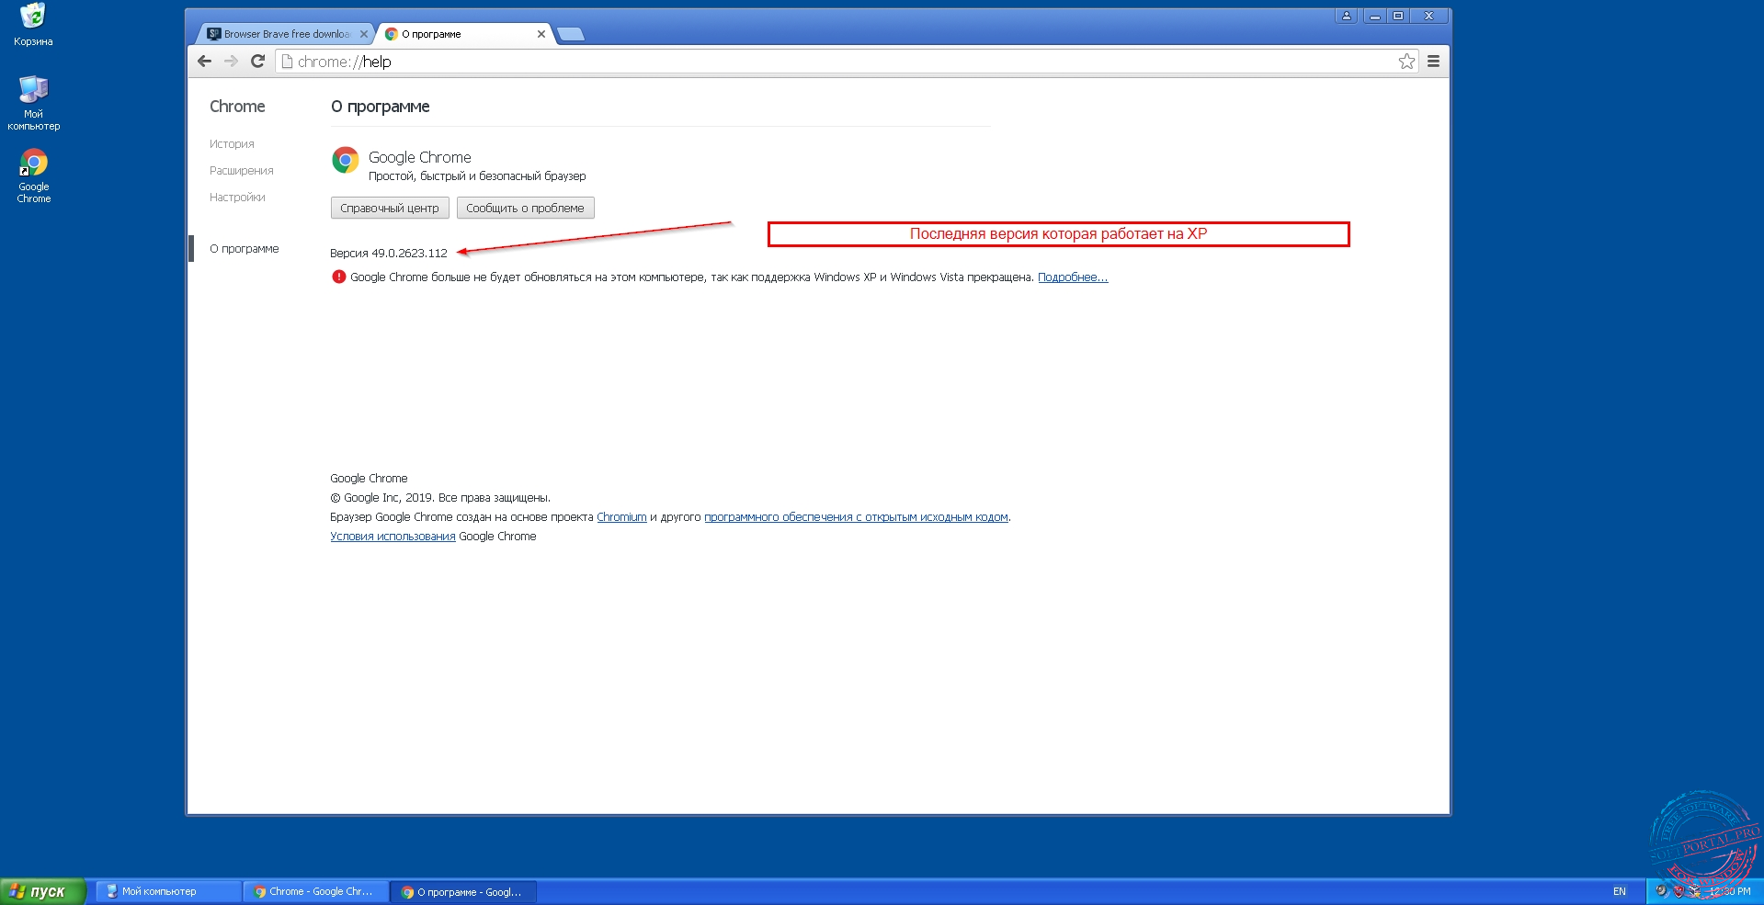Open the open source software link
This screenshot has height=905, width=1764.
[856, 517]
